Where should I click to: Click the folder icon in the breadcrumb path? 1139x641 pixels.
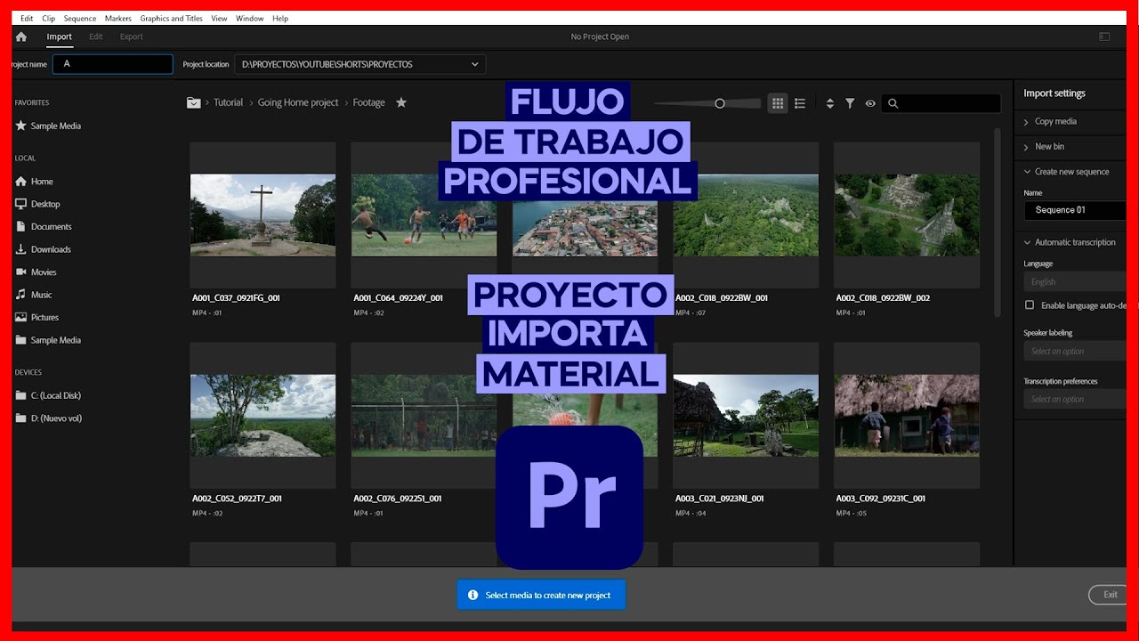coord(193,102)
